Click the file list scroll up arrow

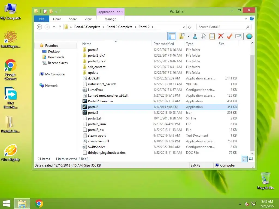point(252,43)
